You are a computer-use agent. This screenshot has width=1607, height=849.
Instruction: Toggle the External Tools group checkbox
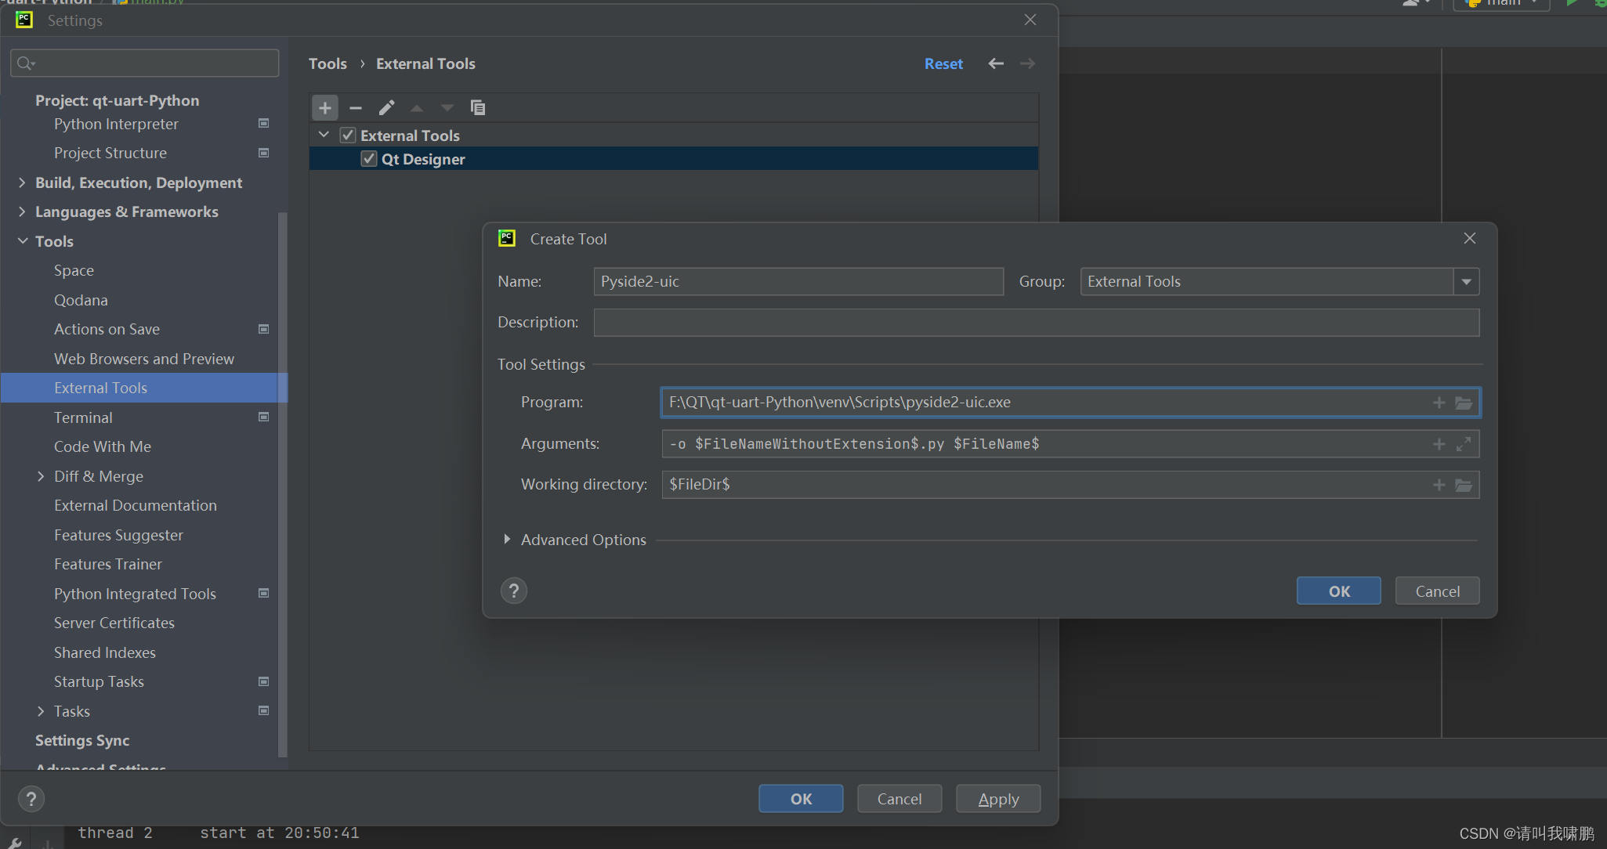click(348, 135)
